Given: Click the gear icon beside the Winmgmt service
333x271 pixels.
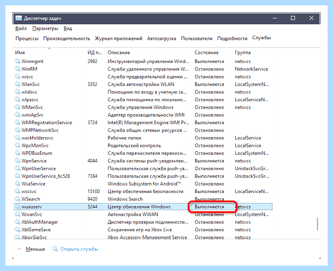Looking at the screenshot, I should click(17, 61).
